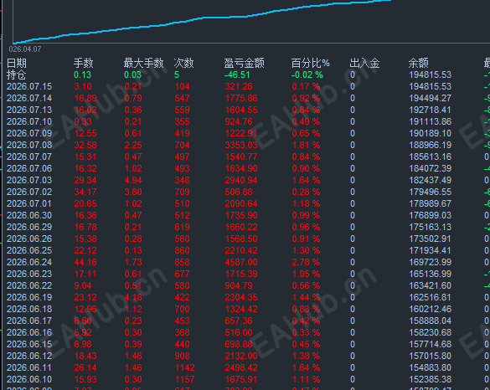Select the 余额 column header
This screenshot has height=390, width=490.
tap(419, 63)
